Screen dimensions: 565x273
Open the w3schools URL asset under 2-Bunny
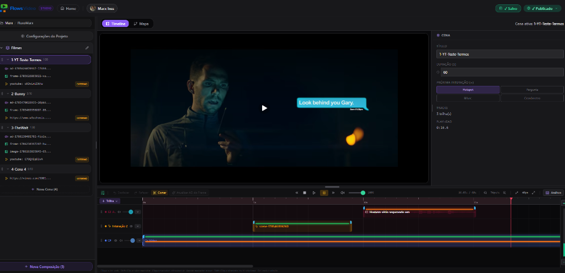tap(30, 118)
